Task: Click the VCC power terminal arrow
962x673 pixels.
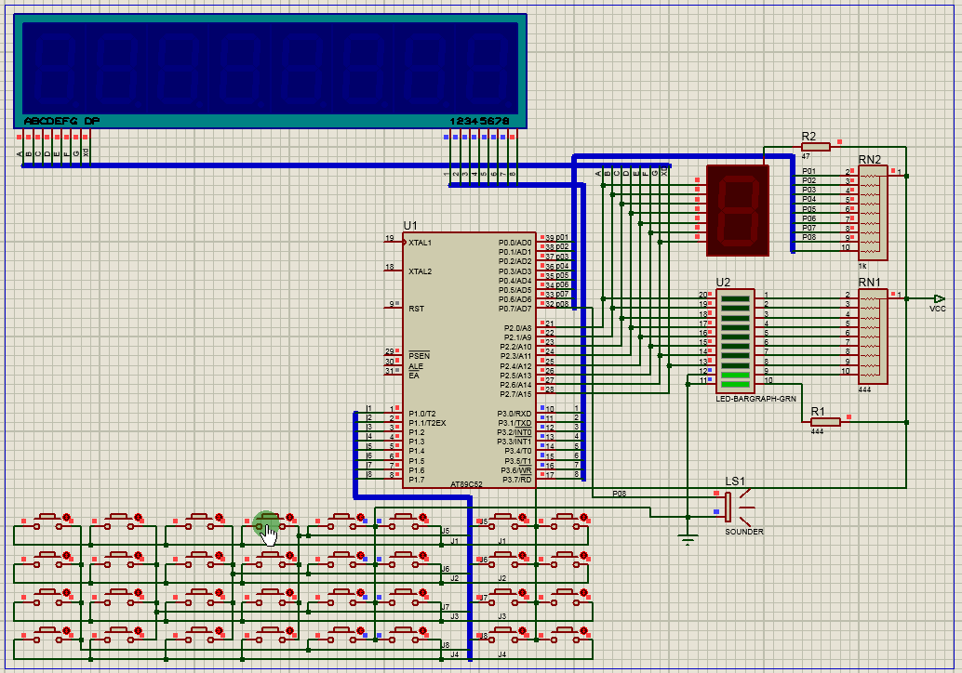Action: (939, 298)
